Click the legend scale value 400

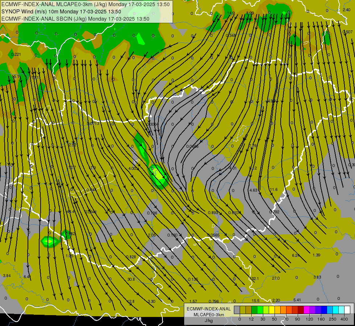click(344, 319)
